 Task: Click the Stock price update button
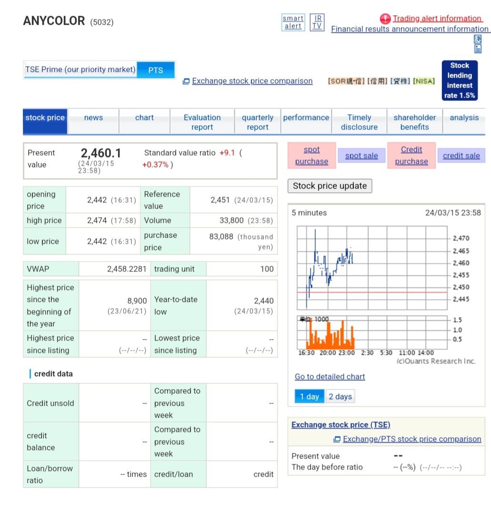[330, 186]
